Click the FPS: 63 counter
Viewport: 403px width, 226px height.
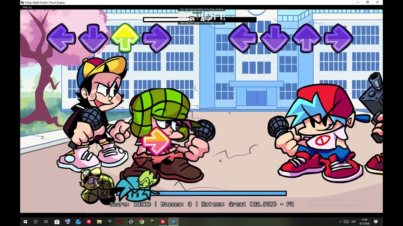[27, 8]
